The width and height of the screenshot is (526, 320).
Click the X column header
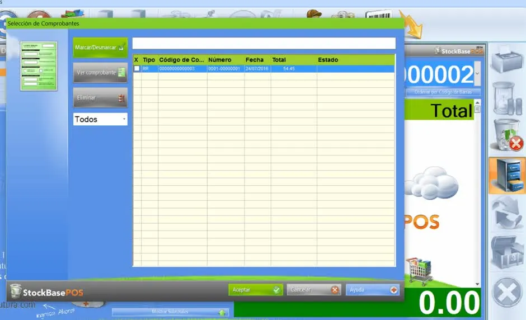click(x=136, y=60)
